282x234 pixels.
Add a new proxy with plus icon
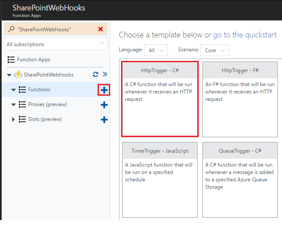point(104,105)
